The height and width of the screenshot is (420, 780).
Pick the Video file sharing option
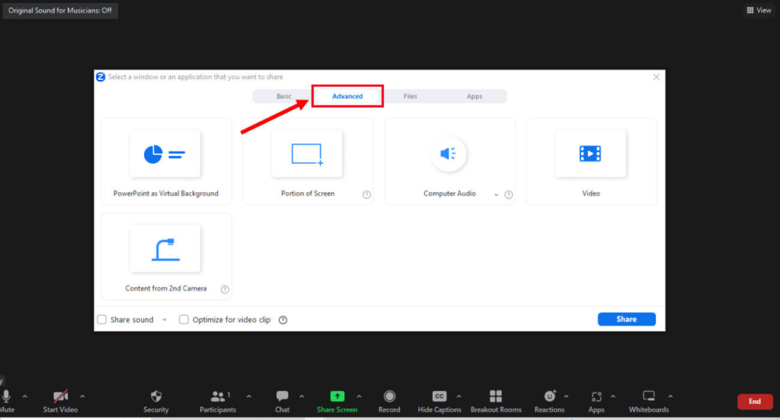click(x=591, y=162)
